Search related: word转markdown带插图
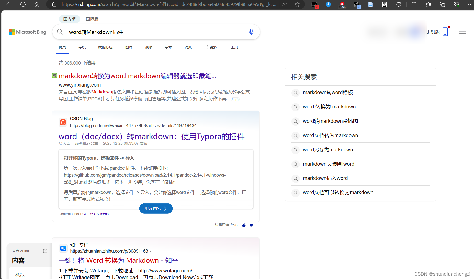The height and width of the screenshot is (279, 474). (330, 121)
